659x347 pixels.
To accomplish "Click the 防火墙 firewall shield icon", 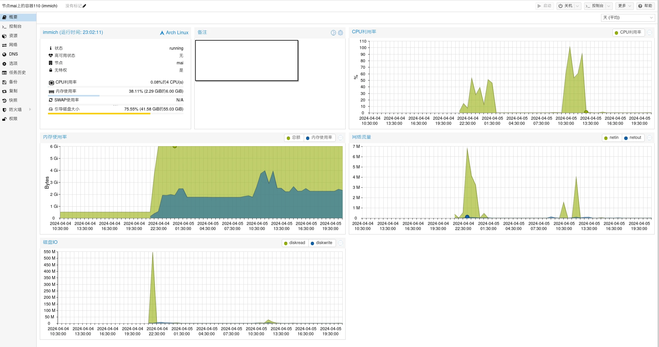I will [x=4, y=110].
